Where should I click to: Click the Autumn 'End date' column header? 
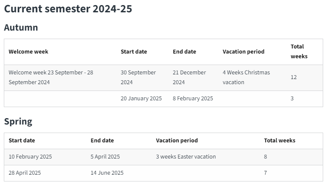click(x=184, y=51)
